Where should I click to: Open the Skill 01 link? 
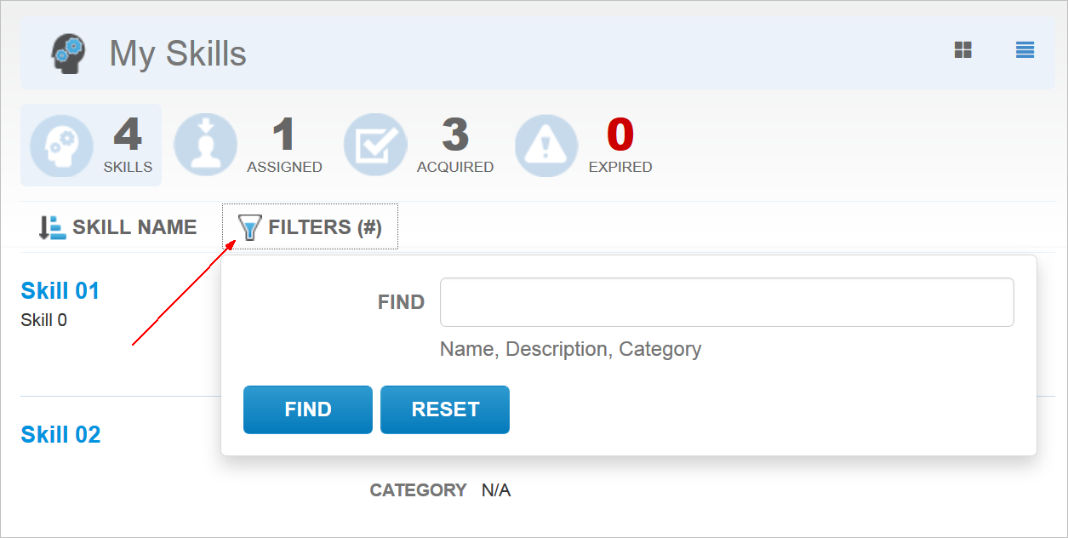coord(60,291)
